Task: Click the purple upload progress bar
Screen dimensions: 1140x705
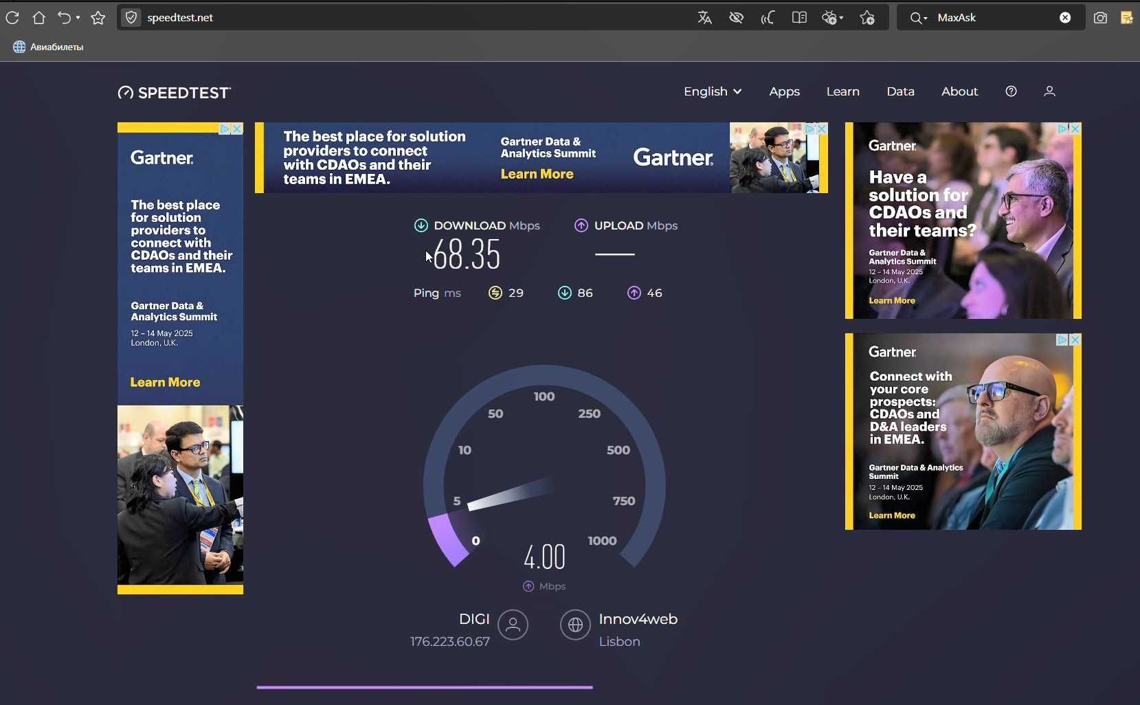Action: coord(425,686)
